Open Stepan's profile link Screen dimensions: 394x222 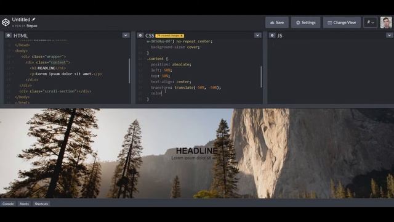click(31, 26)
